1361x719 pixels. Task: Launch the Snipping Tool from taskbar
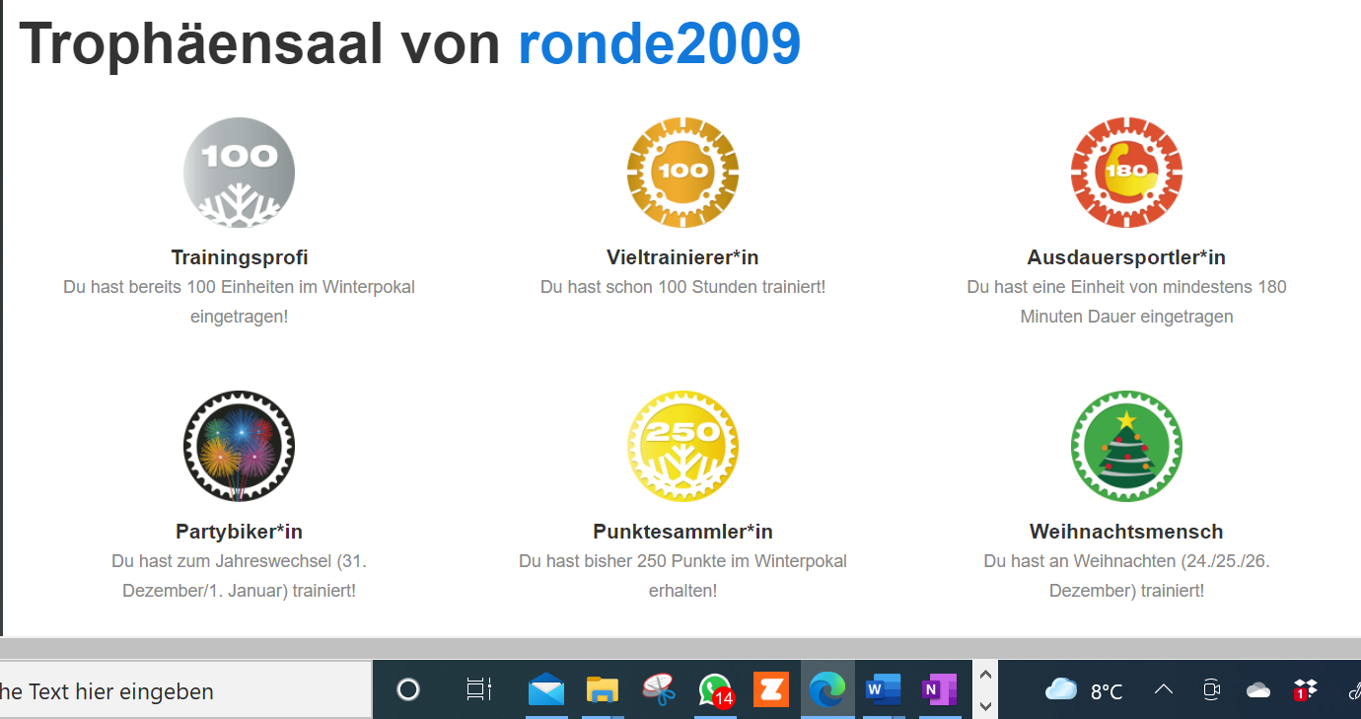pyautogui.click(x=658, y=690)
